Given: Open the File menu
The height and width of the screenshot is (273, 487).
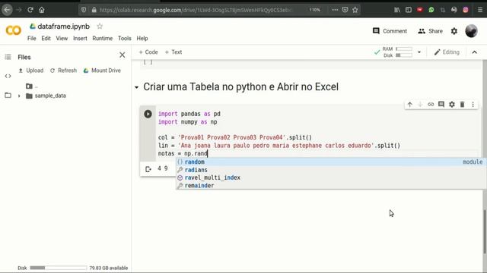Looking at the screenshot, I should 32,39.
